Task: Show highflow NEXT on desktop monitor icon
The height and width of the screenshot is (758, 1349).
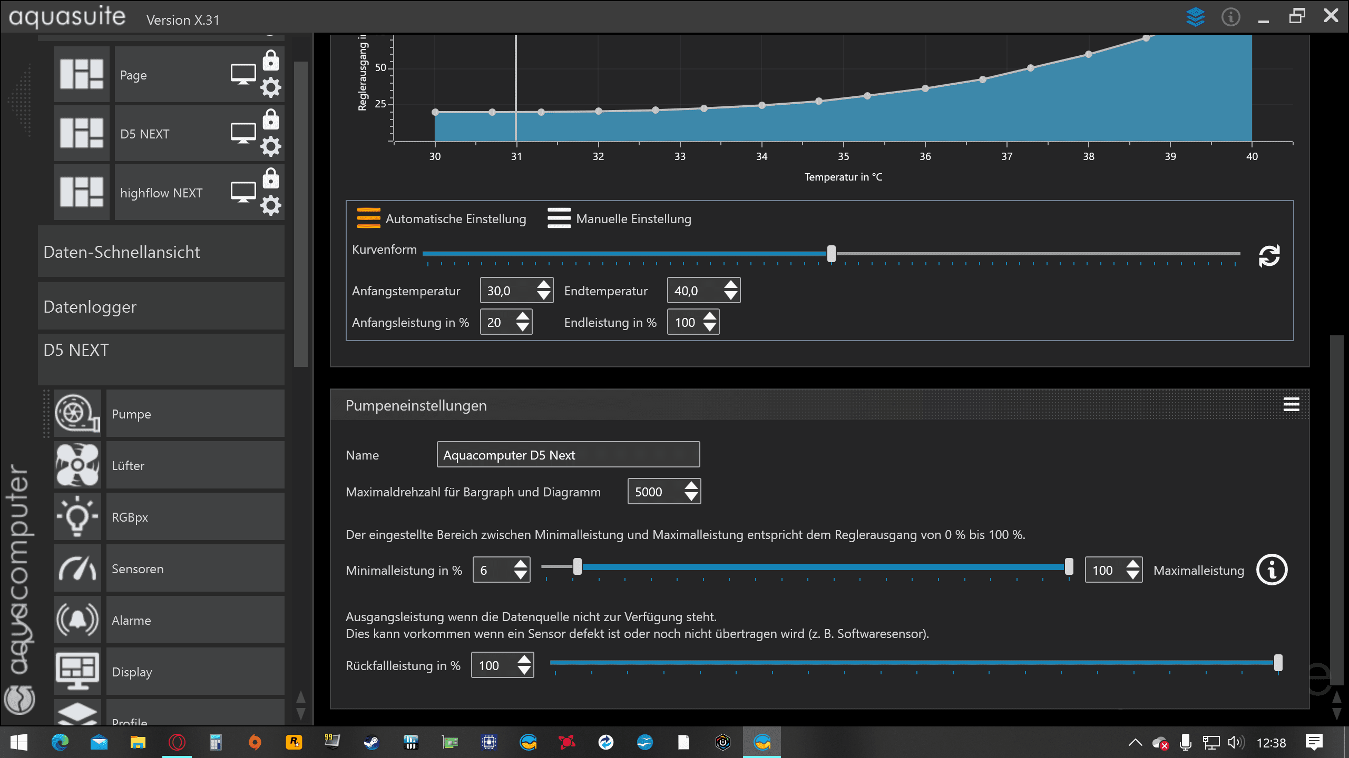Action: (243, 192)
